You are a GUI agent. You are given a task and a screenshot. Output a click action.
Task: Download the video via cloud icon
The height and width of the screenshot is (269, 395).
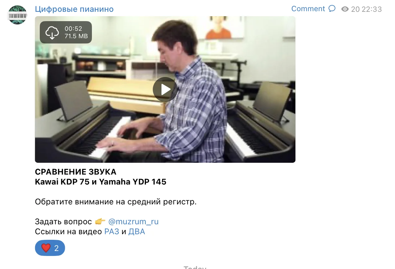click(x=52, y=32)
